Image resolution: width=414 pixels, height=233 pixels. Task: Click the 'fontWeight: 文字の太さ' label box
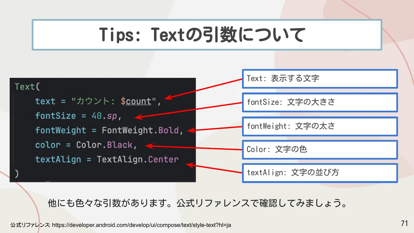[320, 126]
